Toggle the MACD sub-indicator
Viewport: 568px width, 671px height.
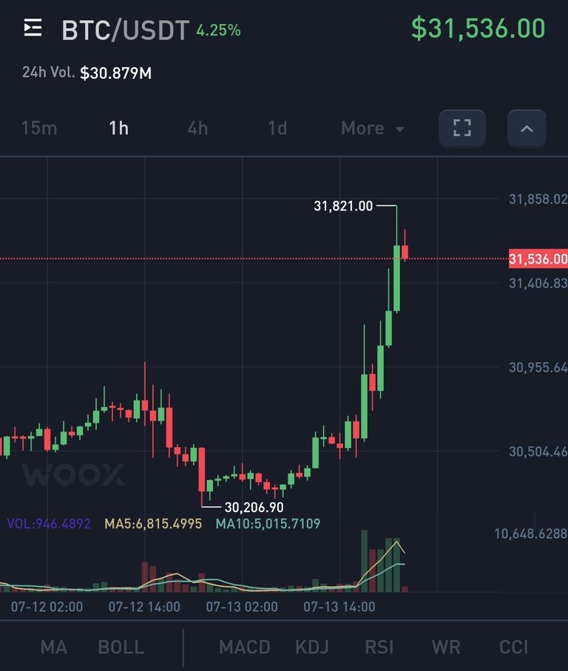coord(245,647)
